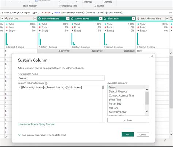Open the Total Absence Time filter dropdown

167,19
